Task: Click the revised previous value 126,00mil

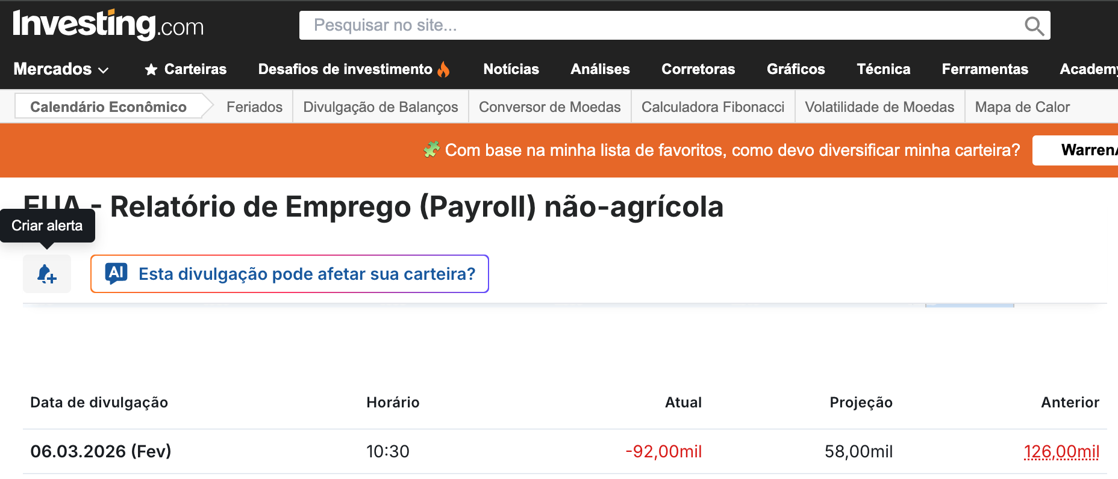Action: pyautogui.click(x=1061, y=451)
